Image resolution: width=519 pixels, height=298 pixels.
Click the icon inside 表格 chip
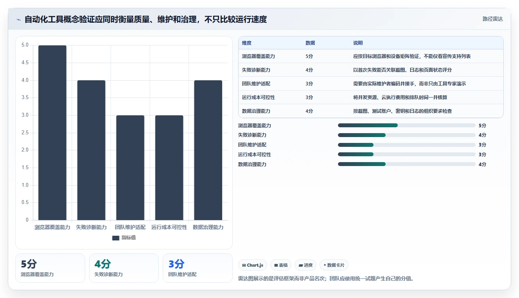pyautogui.click(x=276, y=265)
